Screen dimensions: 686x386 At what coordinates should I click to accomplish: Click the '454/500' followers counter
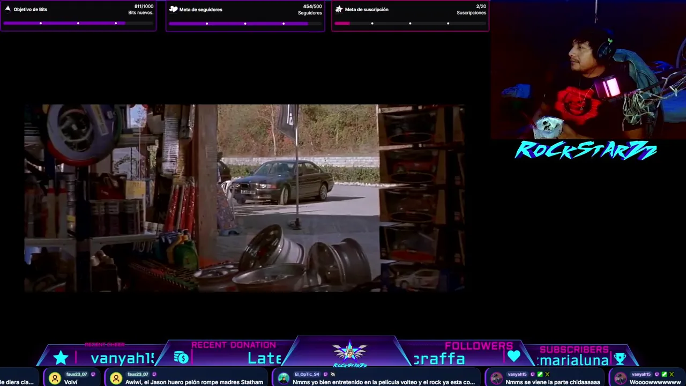coord(312,6)
